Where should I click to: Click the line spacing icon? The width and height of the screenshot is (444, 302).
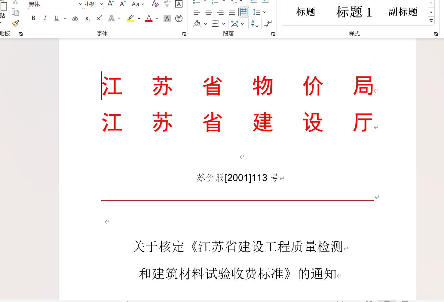click(256, 12)
